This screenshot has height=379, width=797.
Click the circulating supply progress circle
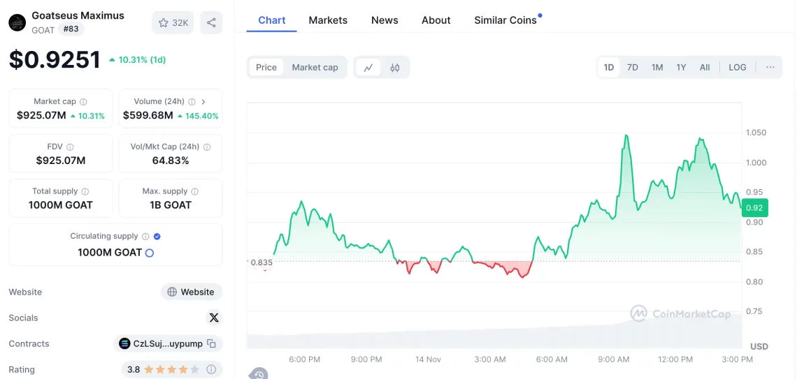150,253
